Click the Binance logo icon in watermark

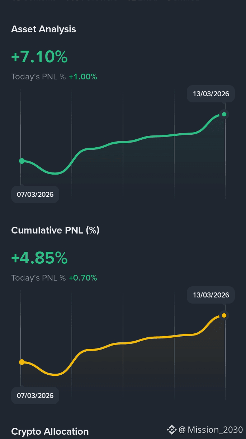coord(171,430)
